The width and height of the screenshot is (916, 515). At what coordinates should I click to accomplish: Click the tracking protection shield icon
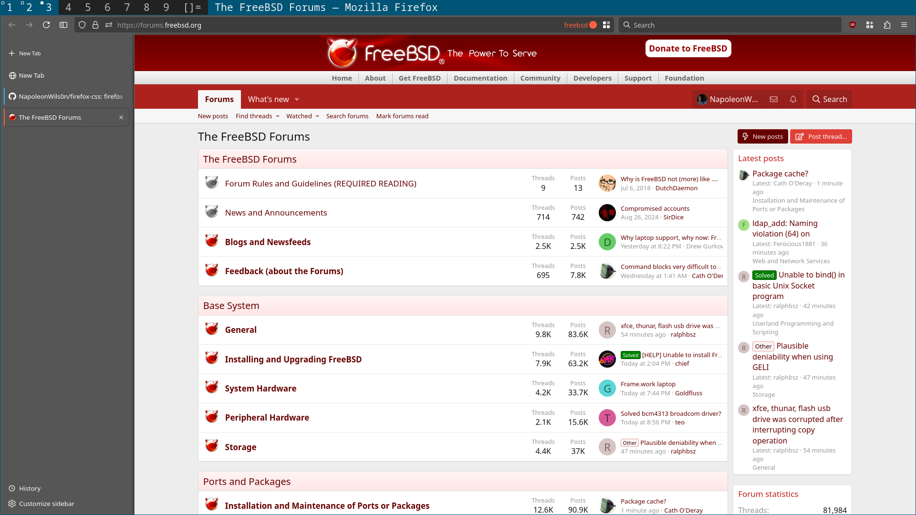(82, 25)
